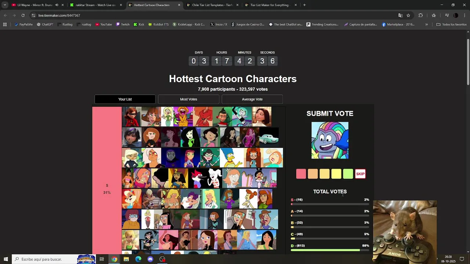Open the lowercase rustlog bookmark
Screen dimensions: 470x264
tap(84, 25)
